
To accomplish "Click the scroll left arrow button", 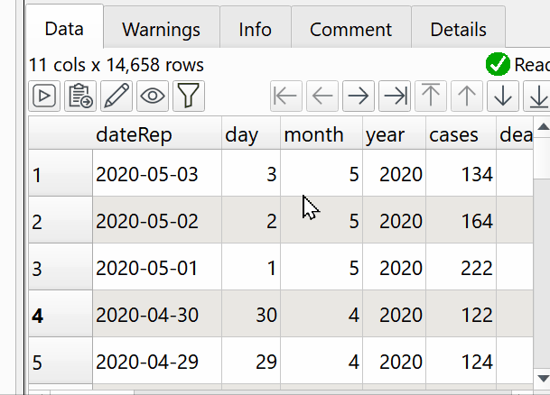I will 322,96.
